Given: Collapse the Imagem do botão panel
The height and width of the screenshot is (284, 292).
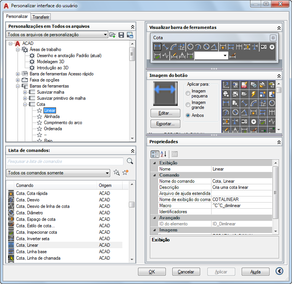Looking at the screenshot, I should (279, 76).
